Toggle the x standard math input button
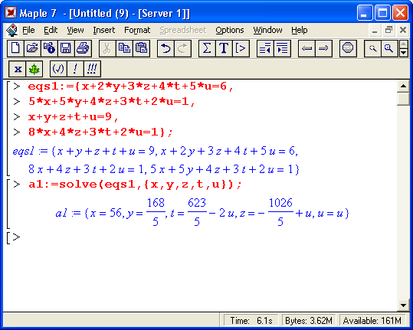Viewport: 413px width, 330px height. [x=17, y=69]
